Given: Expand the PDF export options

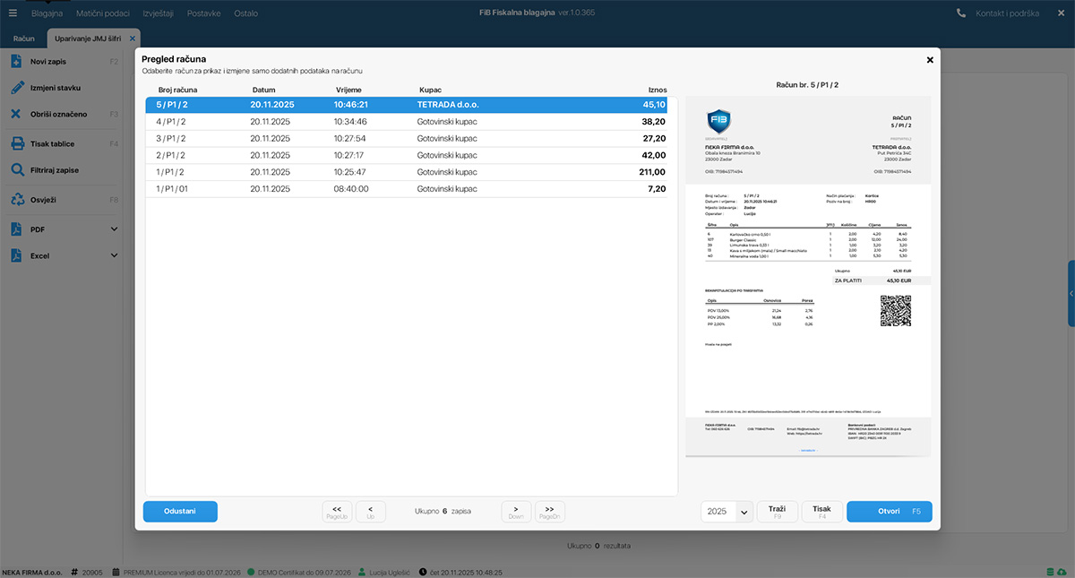Looking at the screenshot, I should (114, 229).
